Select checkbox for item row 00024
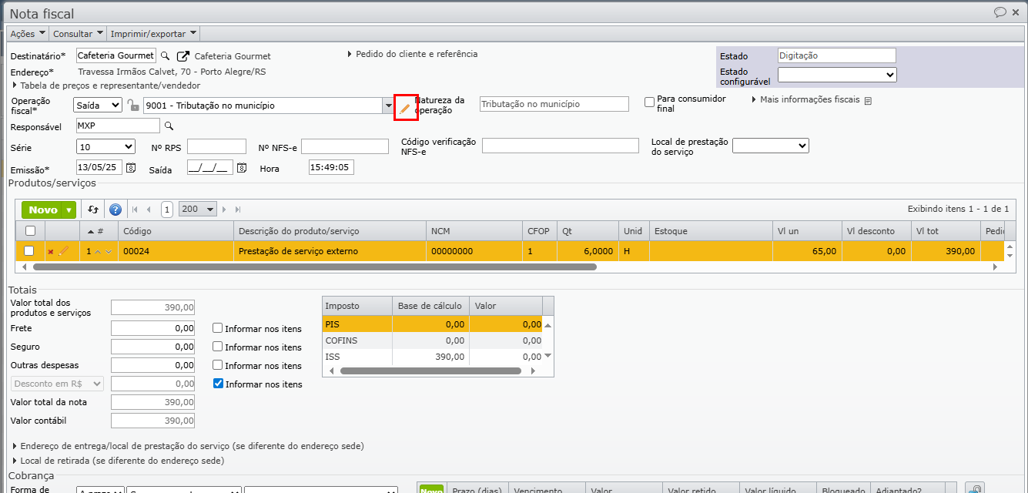The image size is (1028, 493). (29, 250)
